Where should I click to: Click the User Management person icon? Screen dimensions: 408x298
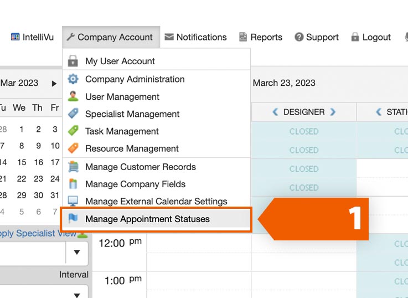pos(73,96)
